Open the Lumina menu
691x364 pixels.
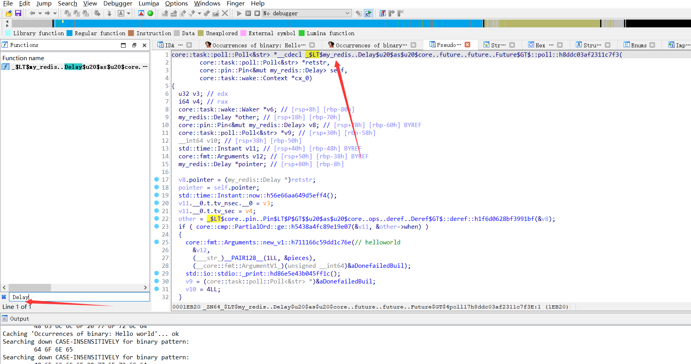(x=149, y=4)
